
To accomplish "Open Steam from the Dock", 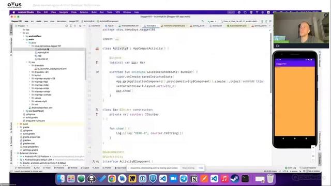I will click(x=235, y=179).
